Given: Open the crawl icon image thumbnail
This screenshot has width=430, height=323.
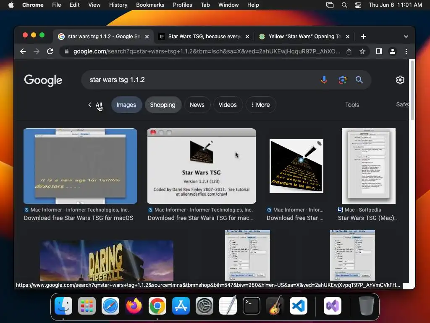Looking at the screenshot, I should pos(296,166).
